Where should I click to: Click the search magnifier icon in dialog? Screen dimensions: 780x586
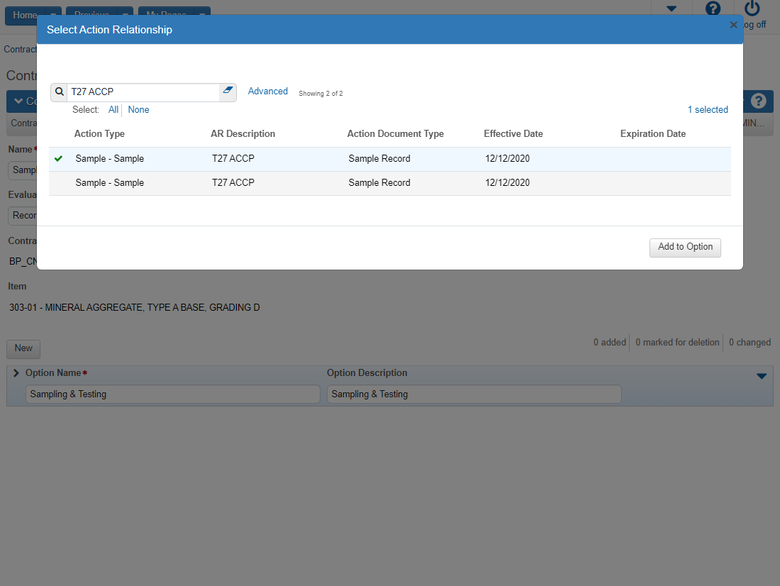[60, 92]
